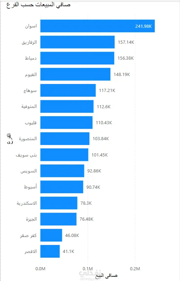Click the الاسكندرية bar

pos(59,203)
